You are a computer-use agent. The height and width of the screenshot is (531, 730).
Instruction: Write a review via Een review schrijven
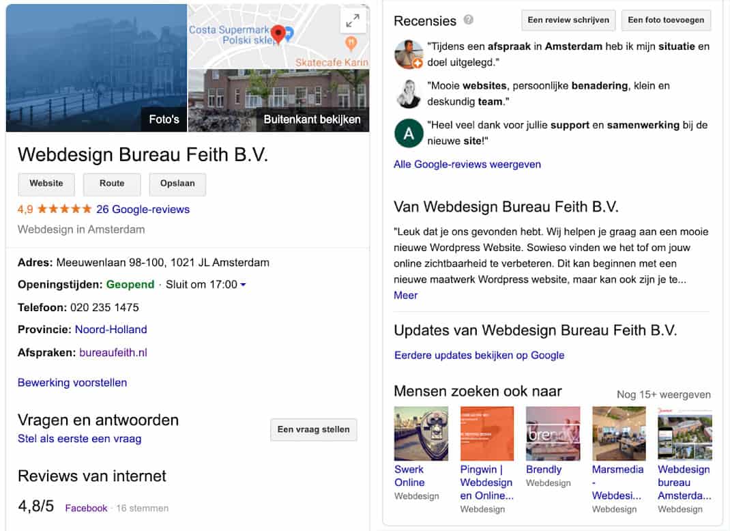(568, 20)
